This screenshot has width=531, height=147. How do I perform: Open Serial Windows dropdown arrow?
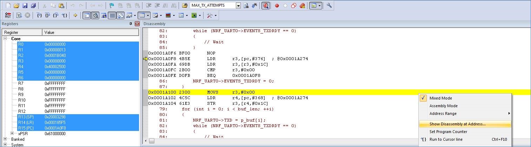click(161, 15)
